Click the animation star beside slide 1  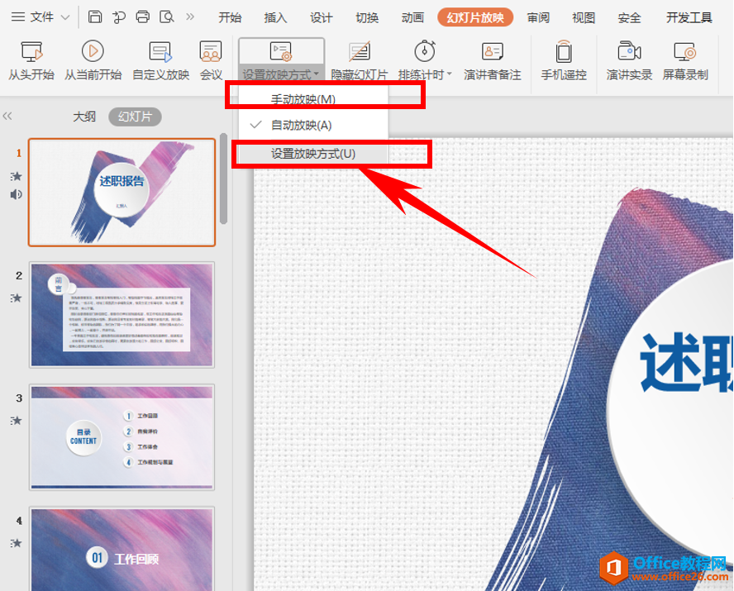pyautogui.click(x=16, y=176)
